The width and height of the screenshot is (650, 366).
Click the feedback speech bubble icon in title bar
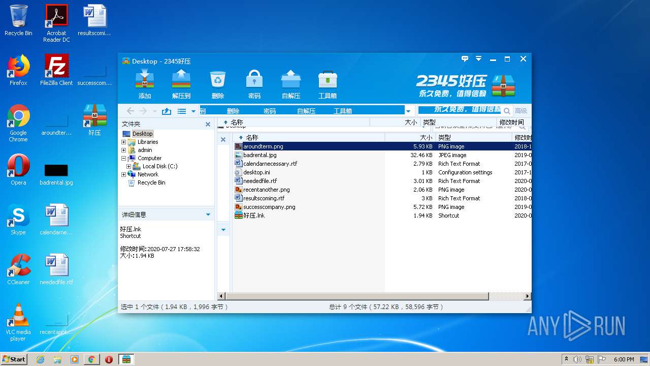pos(465,59)
